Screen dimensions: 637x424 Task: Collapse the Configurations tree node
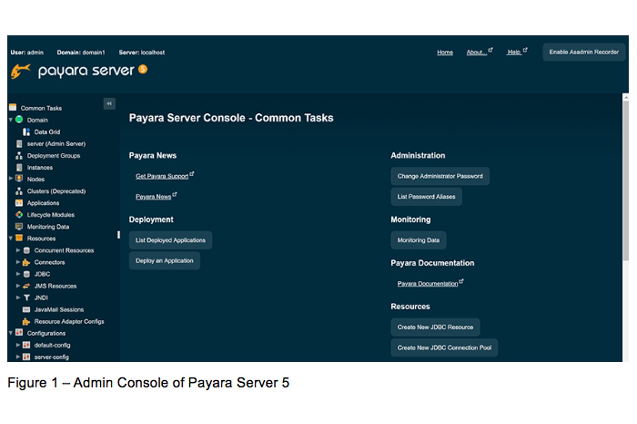11,333
